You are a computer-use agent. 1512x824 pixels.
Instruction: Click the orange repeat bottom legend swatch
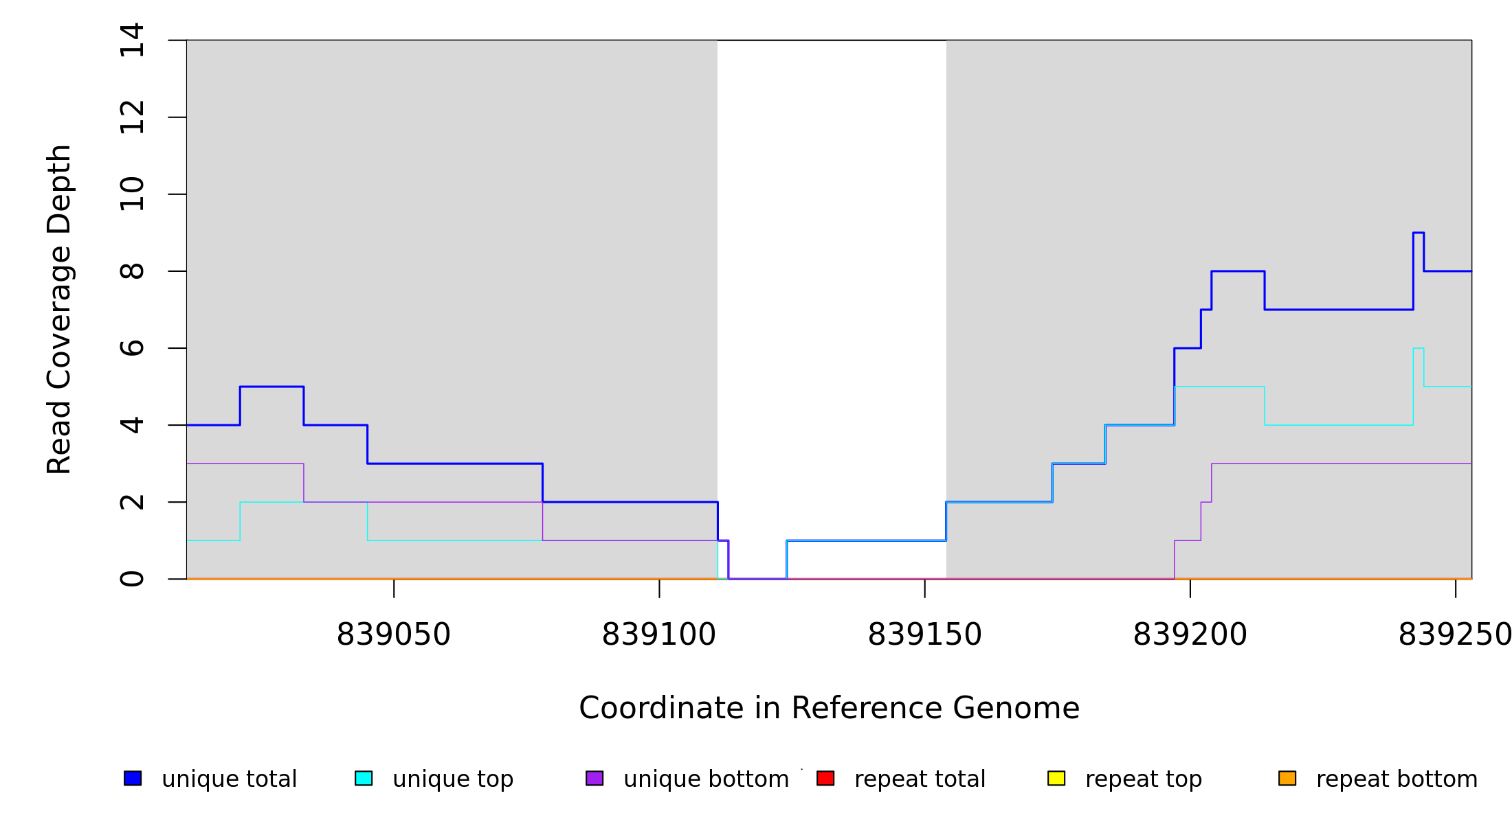(1287, 778)
